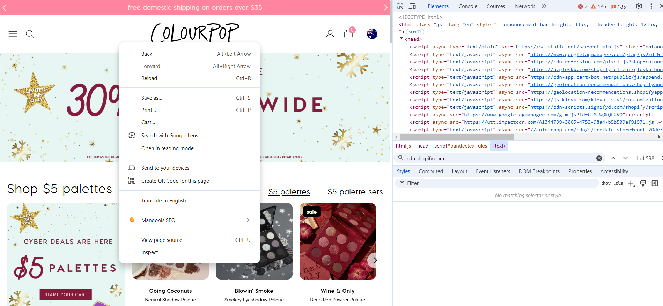Switch to the Network tab
This screenshot has width=663, height=306.
tap(524, 6)
